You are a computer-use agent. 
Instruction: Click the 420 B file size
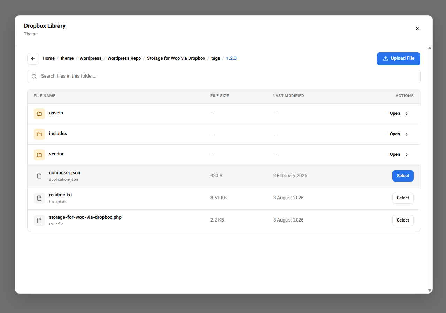tap(216, 176)
